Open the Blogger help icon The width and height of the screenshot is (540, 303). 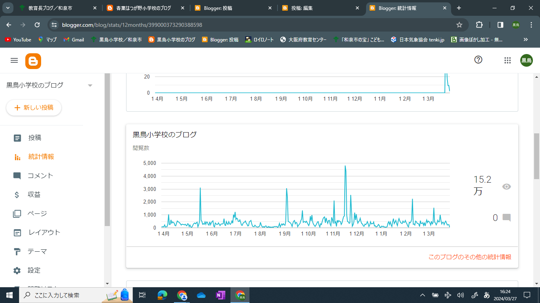point(478,60)
